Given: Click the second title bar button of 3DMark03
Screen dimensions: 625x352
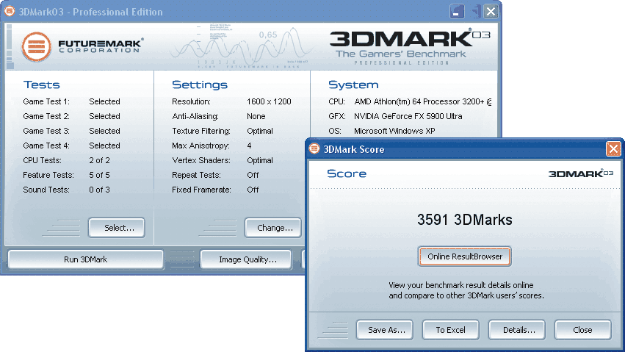Looking at the screenshot, I should click(475, 12).
